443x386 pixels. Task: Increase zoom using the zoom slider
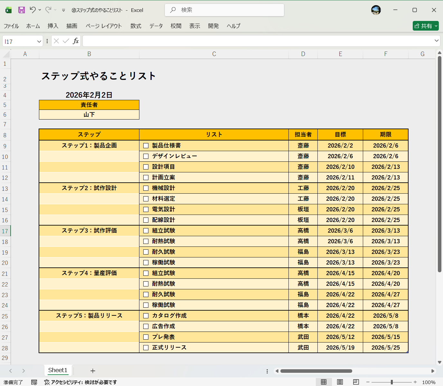pyautogui.click(x=415, y=382)
